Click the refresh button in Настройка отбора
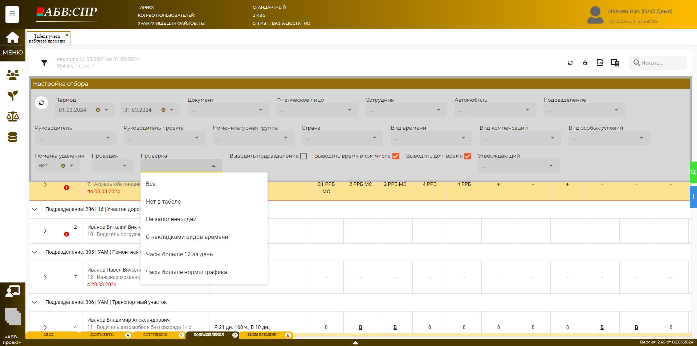697x346 pixels. [41, 103]
